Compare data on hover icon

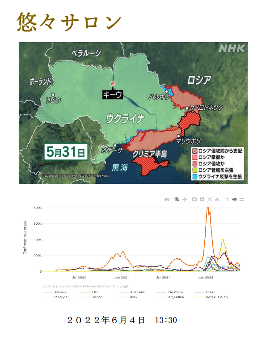coord(241,199)
